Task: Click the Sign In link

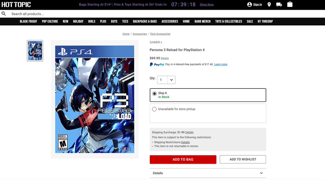Action: [258, 5]
